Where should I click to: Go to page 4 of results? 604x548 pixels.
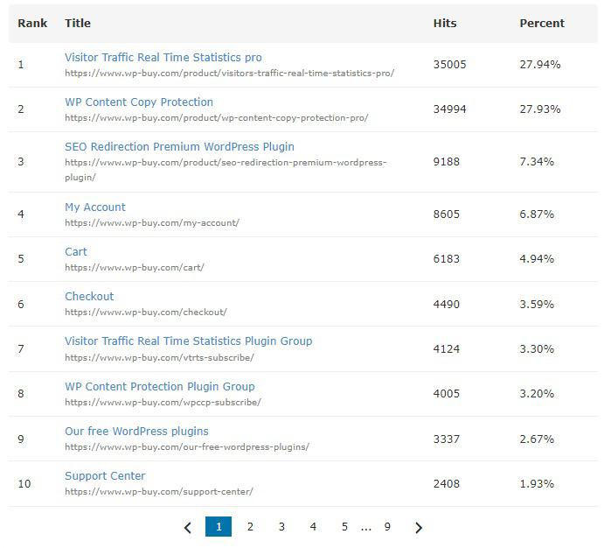pyautogui.click(x=313, y=526)
